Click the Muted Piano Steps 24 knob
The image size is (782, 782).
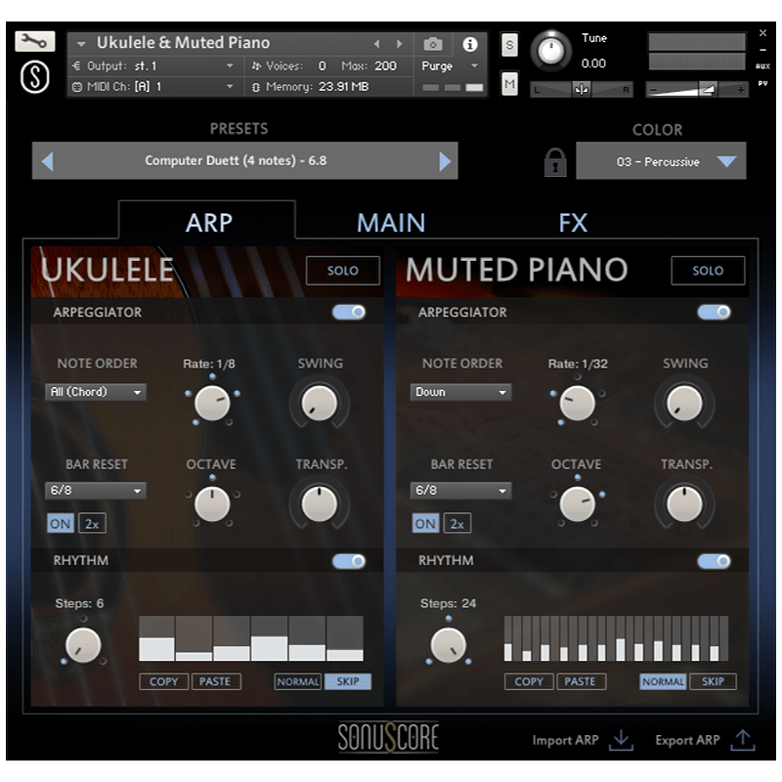coord(449,645)
